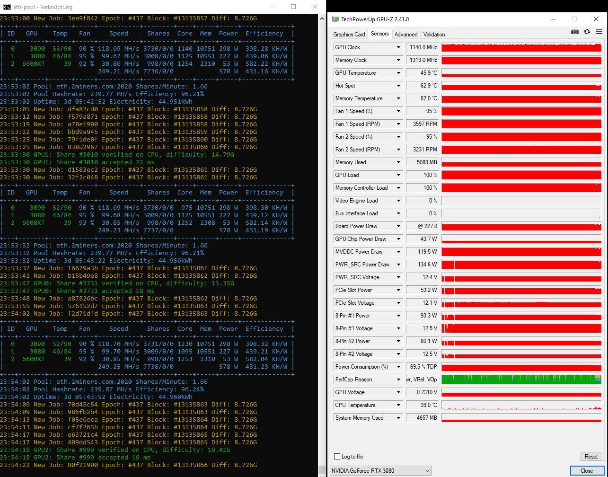This screenshot has height=477, width=608.
Task: Expand the GPU Clock sensor dropdown
Action: (x=398, y=47)
